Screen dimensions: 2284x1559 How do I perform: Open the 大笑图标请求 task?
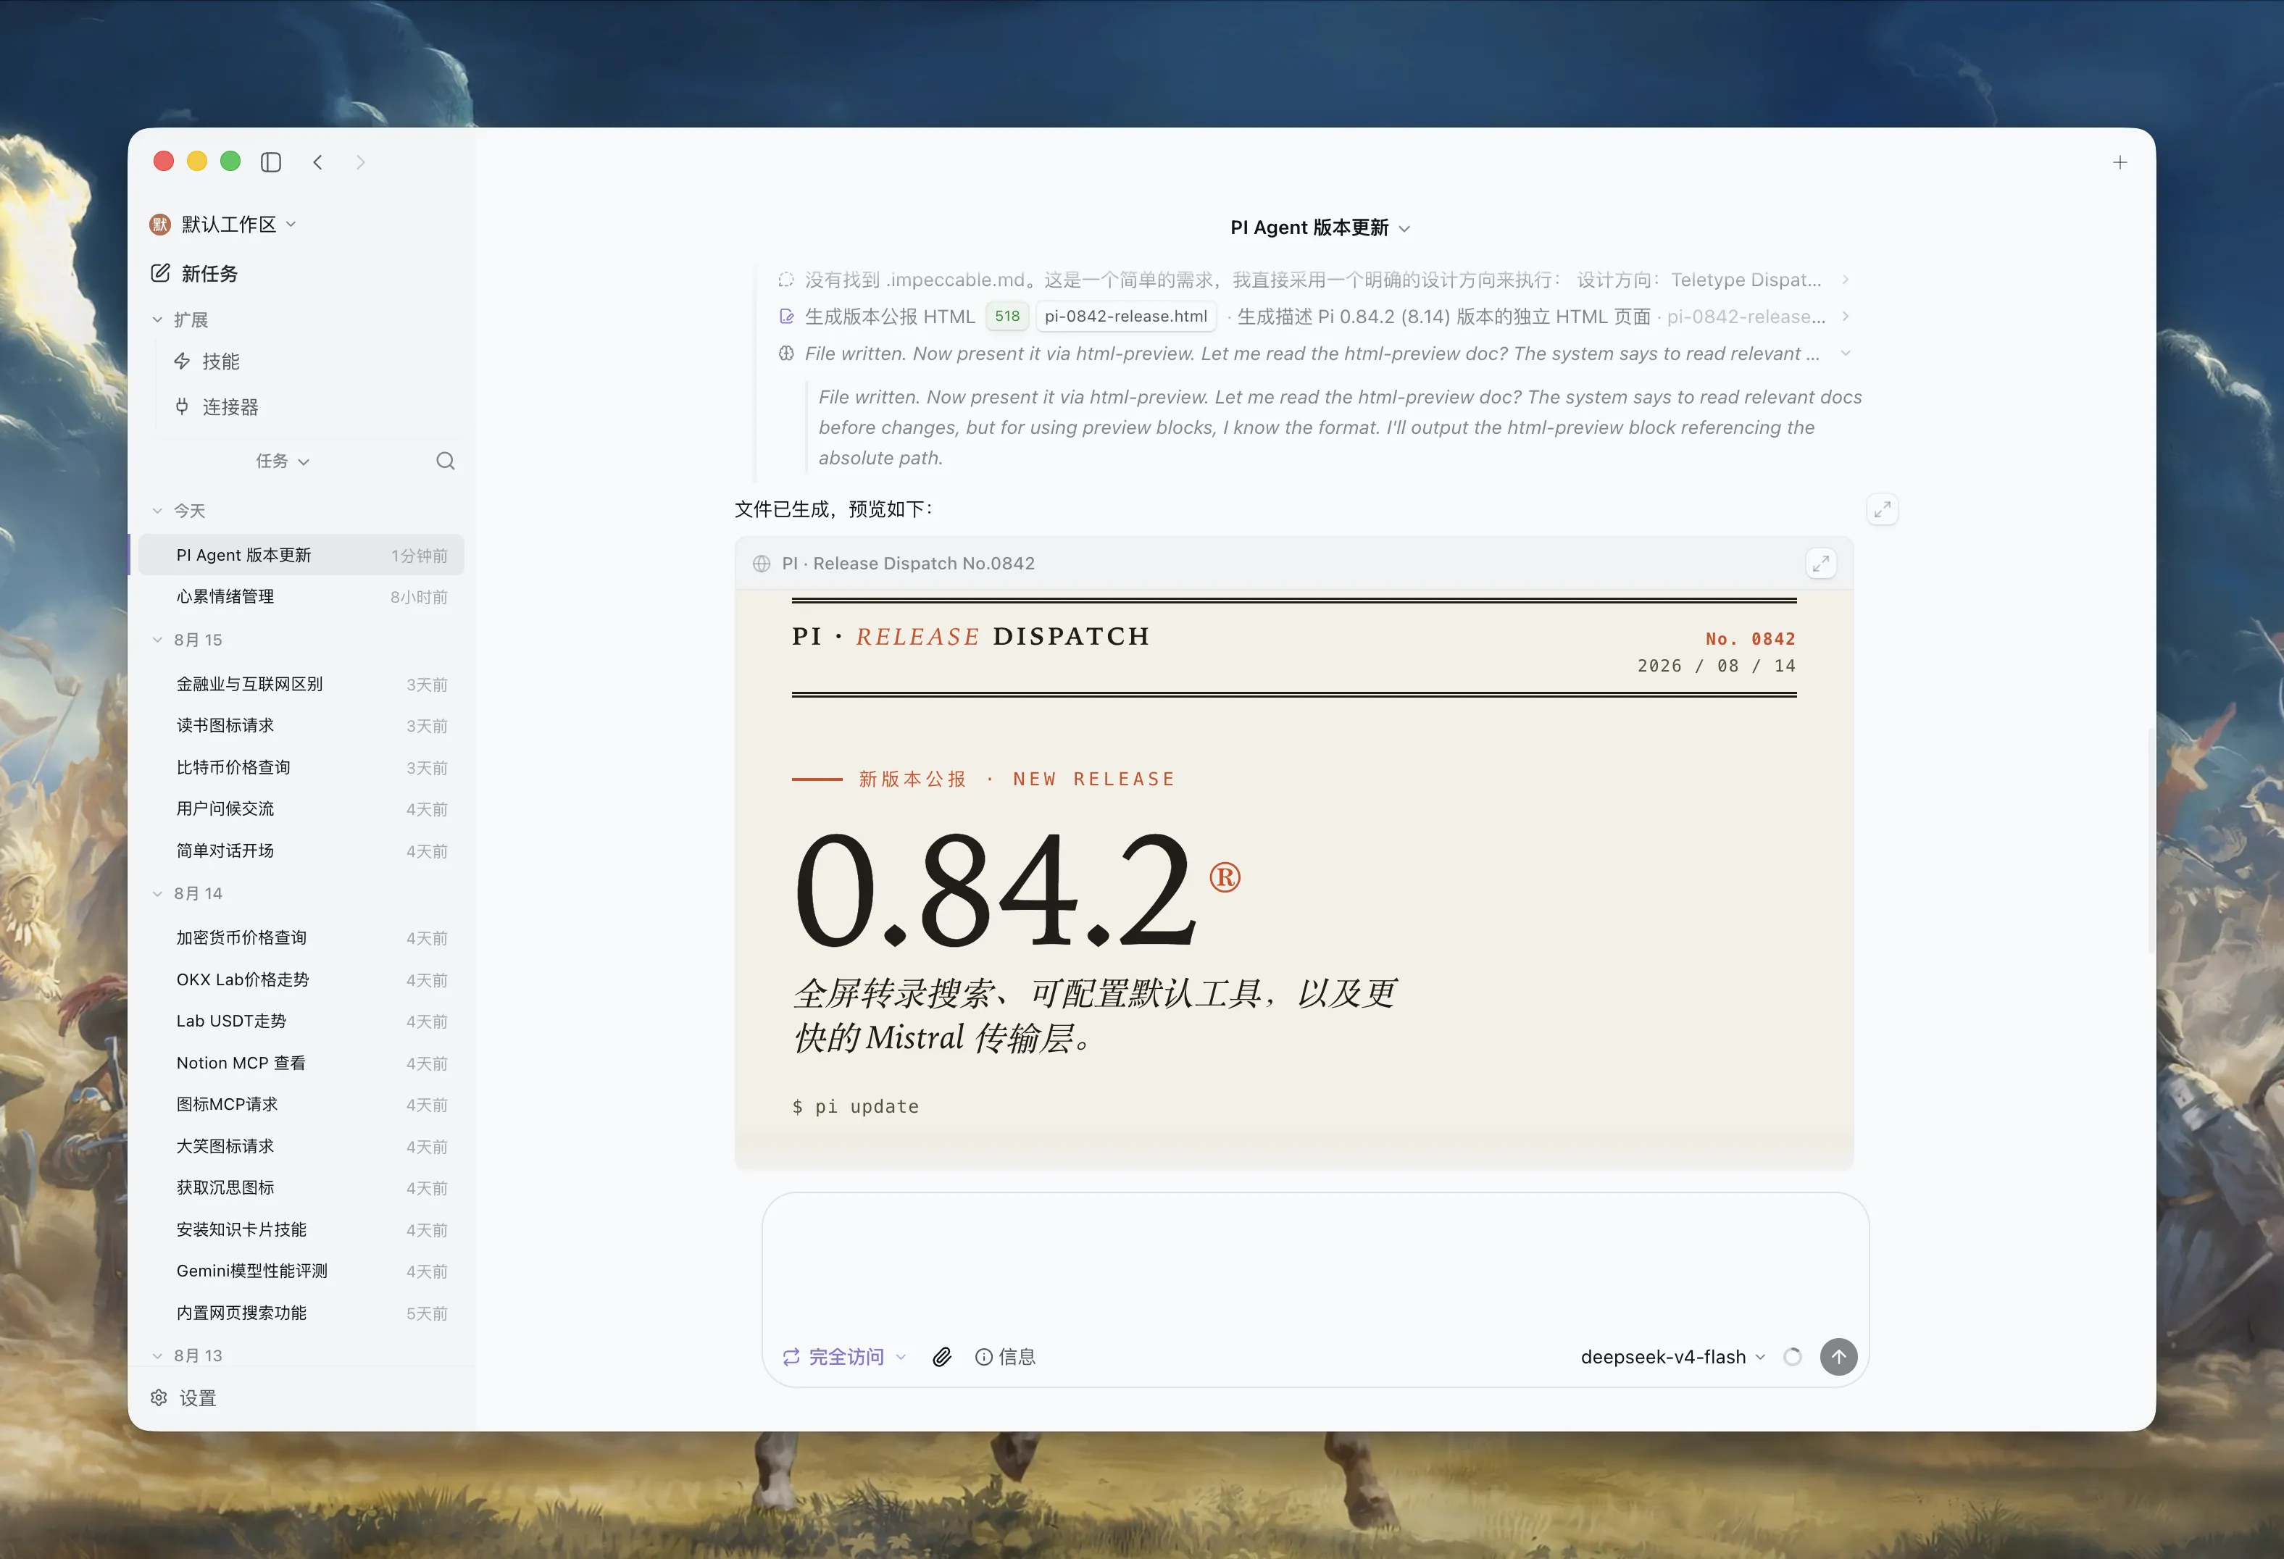pyautogui.click(x=301, y=1146)
